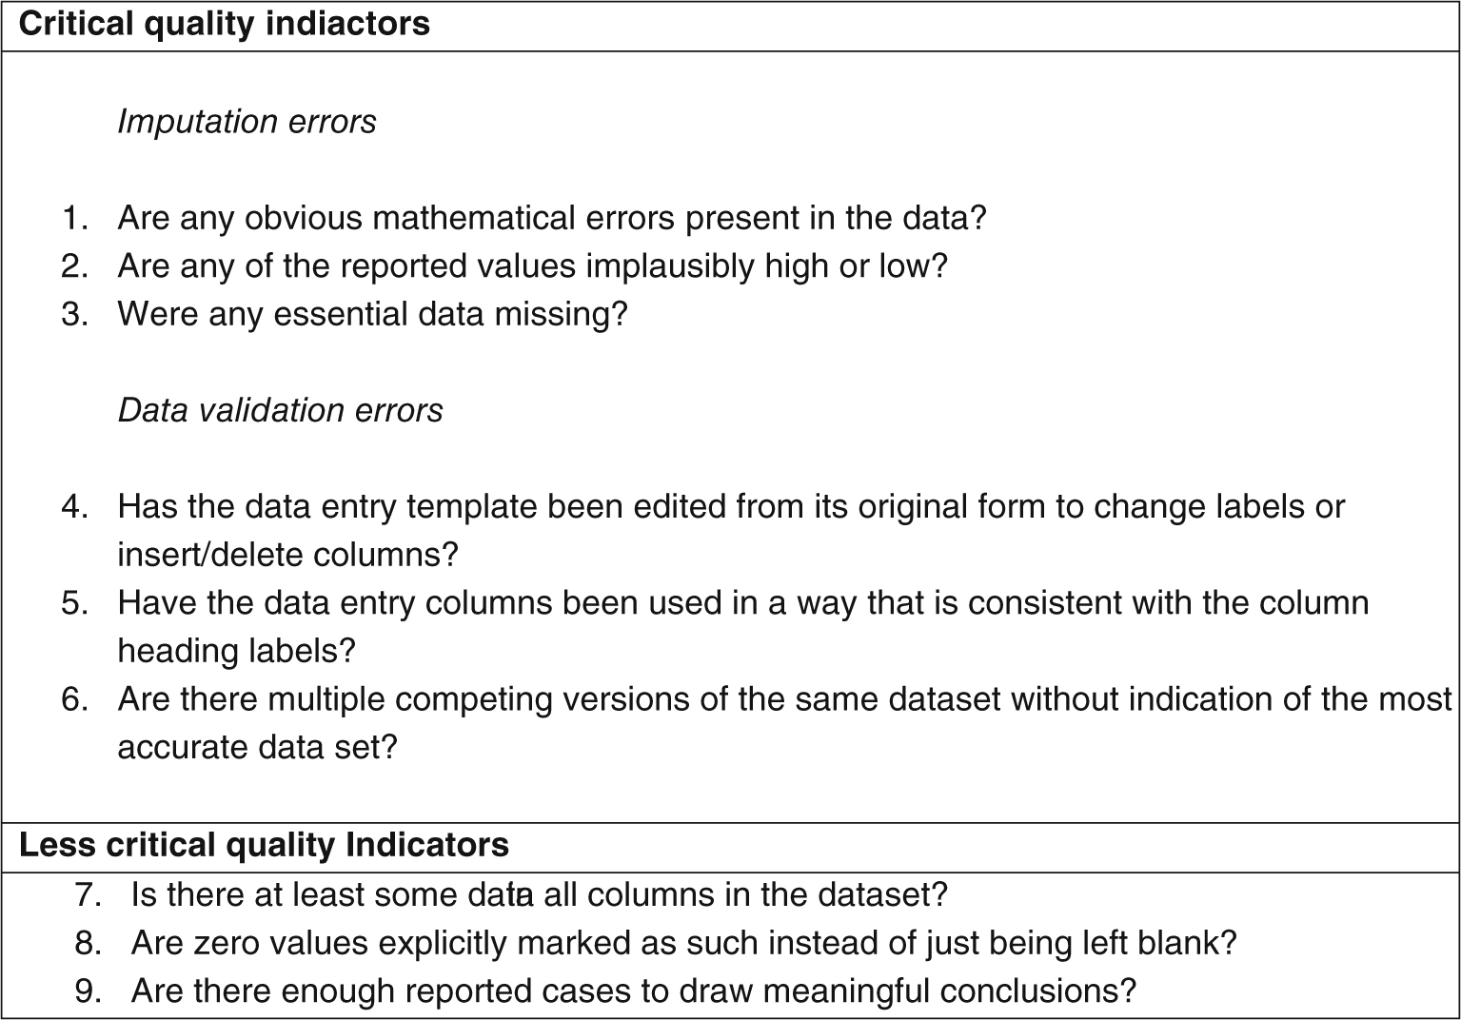Screen dimensions: 1461x1020
Task: Click the 'Critical quality indiactors' header
Action: (225, 24)
